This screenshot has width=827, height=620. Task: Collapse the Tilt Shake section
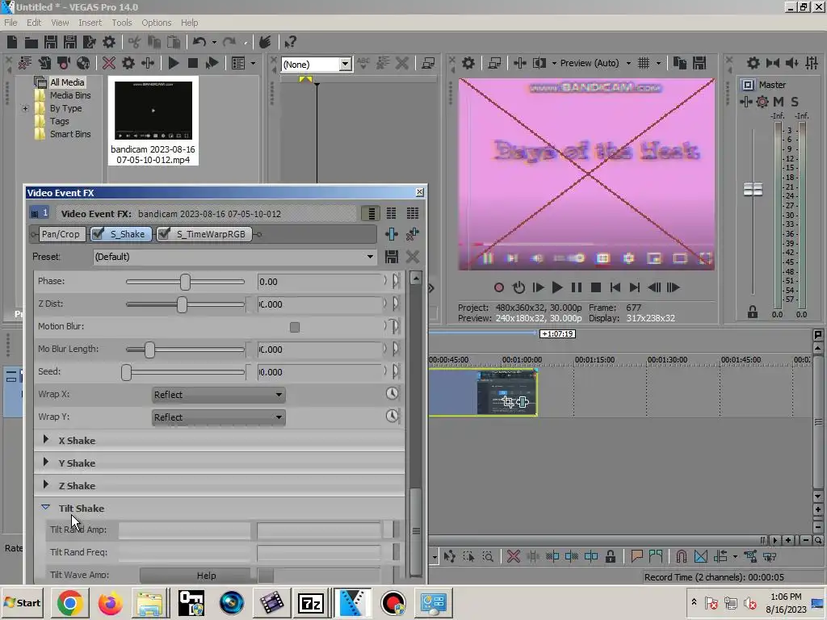(45, 507)
